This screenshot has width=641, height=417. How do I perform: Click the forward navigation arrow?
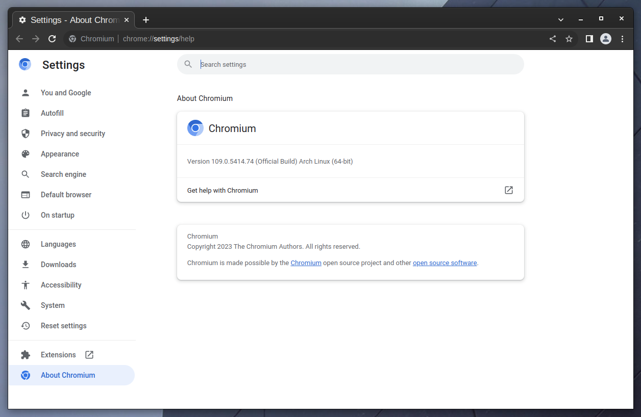pyautogui.click(x=36, y=39)
